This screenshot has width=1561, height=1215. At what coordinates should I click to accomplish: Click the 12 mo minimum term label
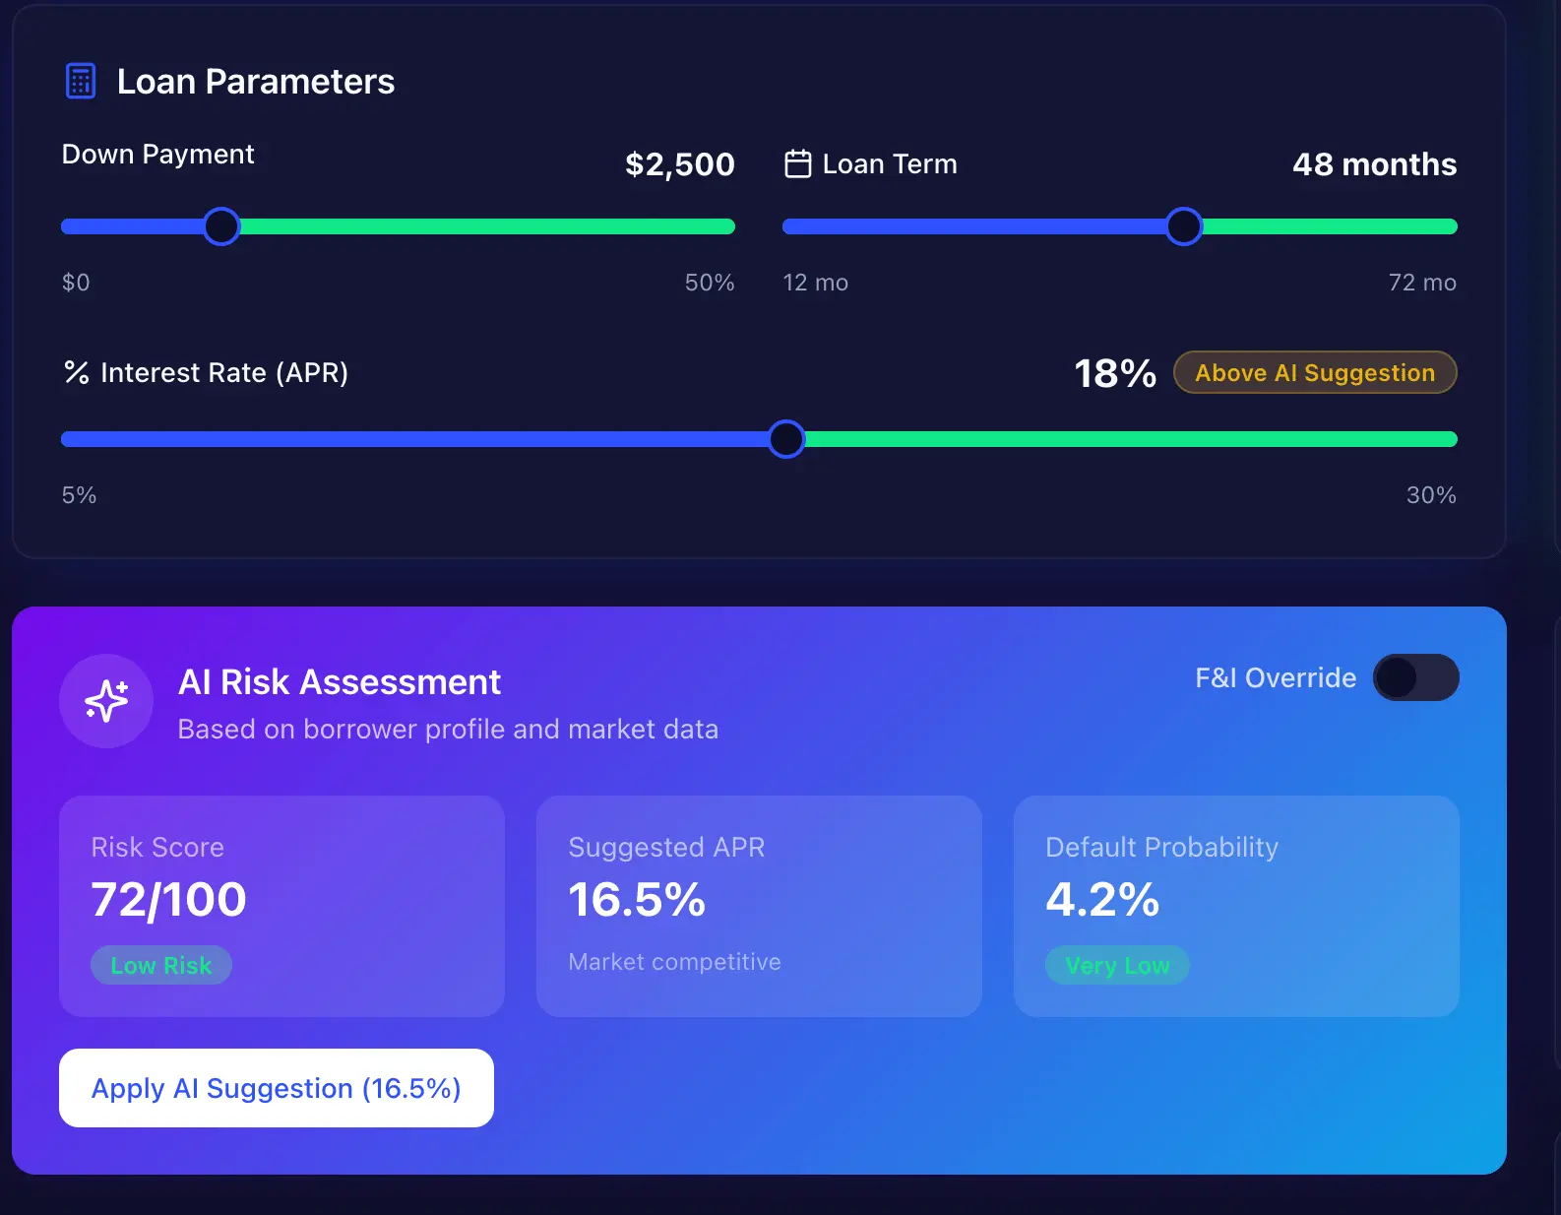[x=815, y=283]
